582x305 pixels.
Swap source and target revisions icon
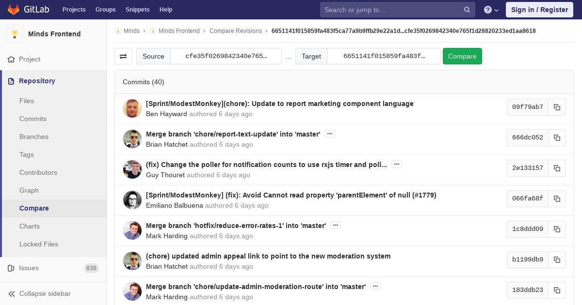pos(123,56)
